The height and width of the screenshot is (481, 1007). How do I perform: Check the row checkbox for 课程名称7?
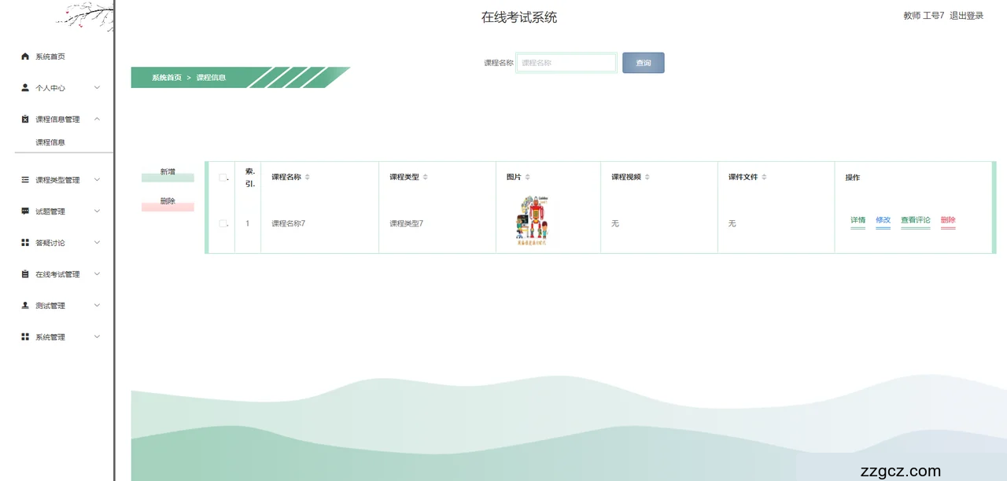223,224
